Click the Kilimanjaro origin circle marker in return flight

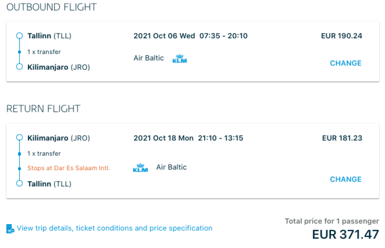click(x=20, y=138)
